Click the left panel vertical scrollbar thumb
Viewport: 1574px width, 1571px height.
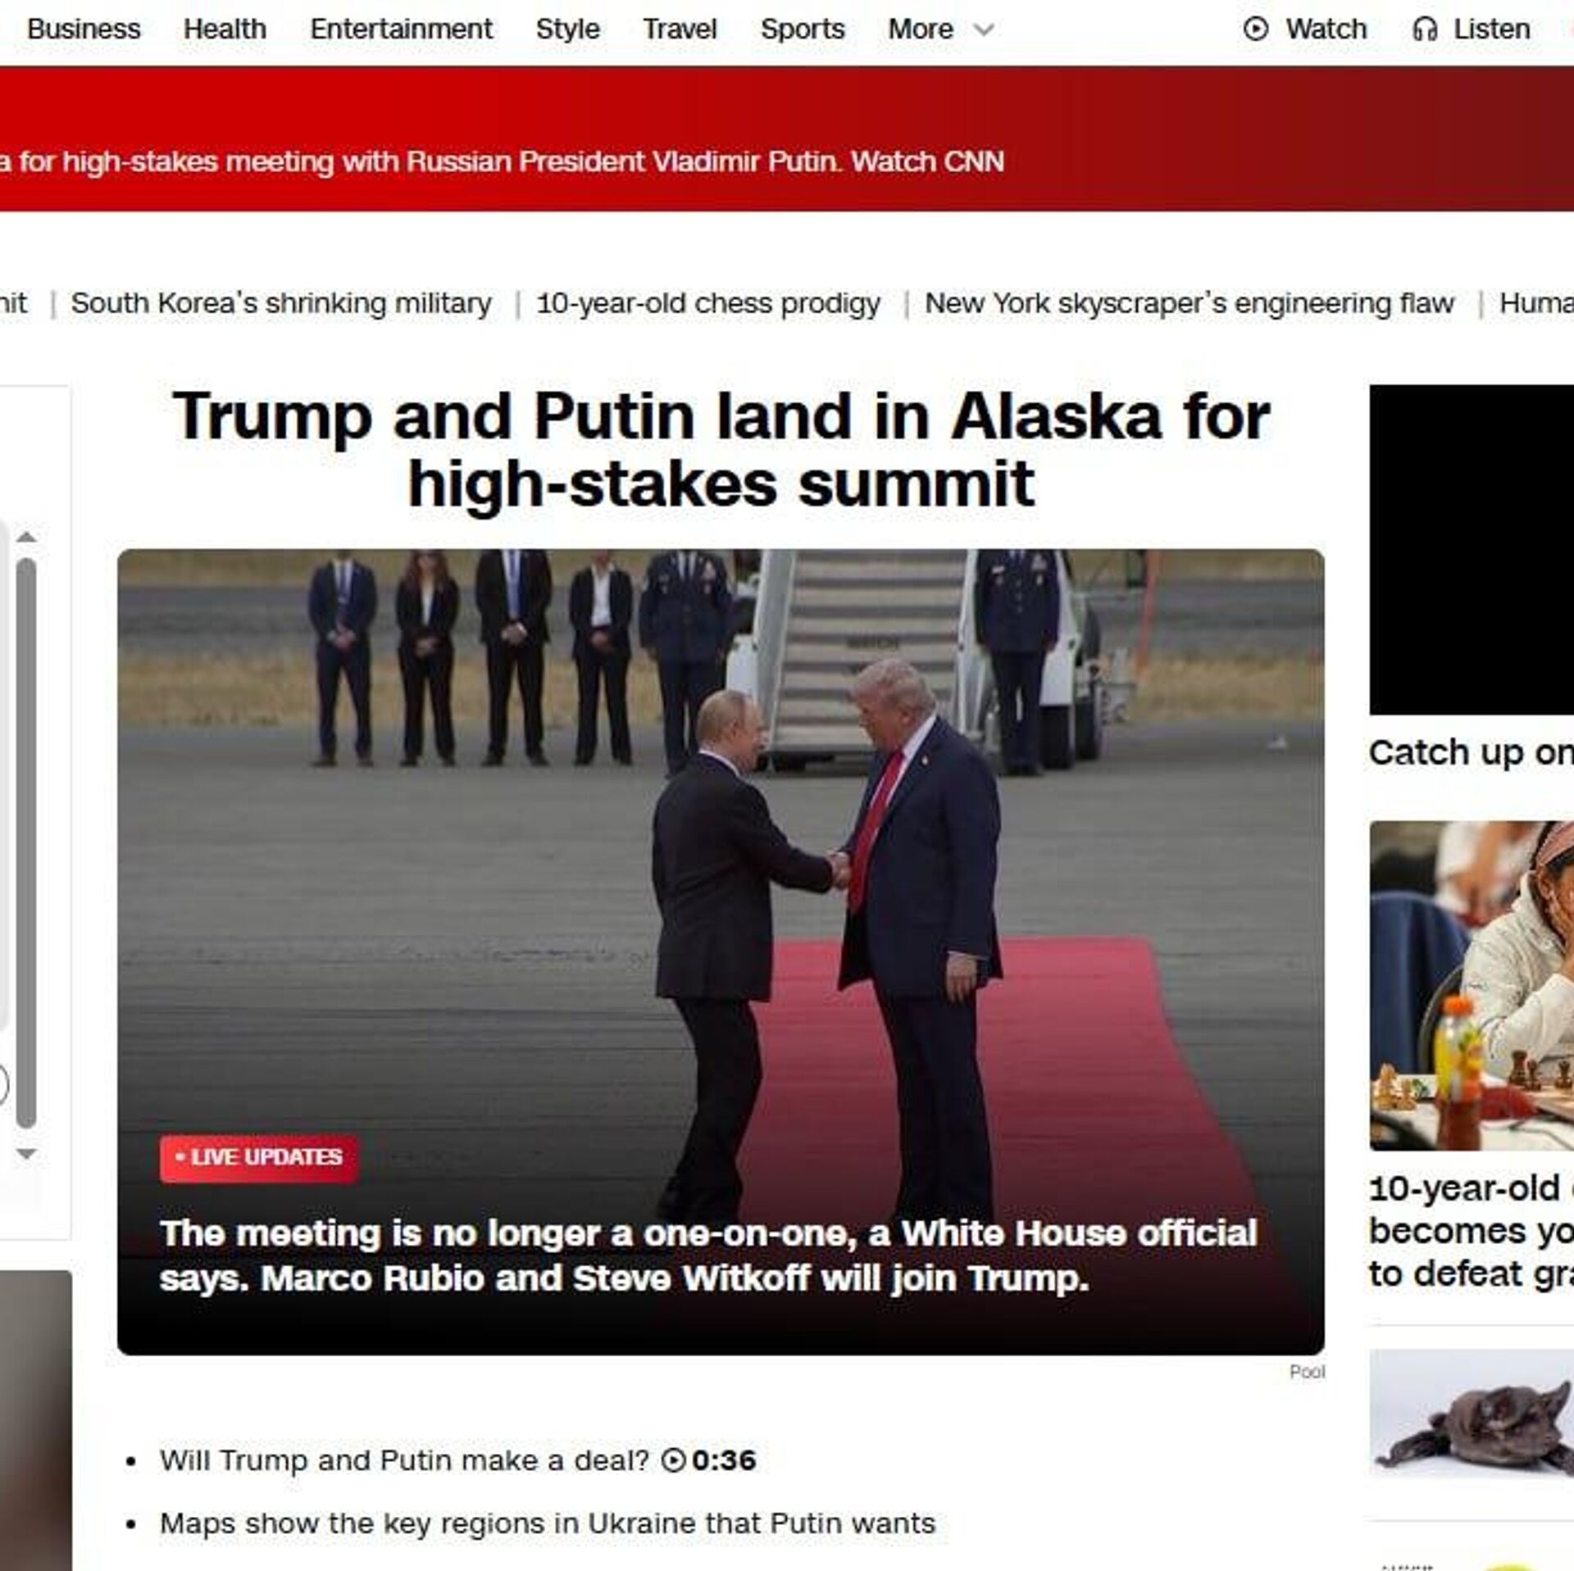26,842
